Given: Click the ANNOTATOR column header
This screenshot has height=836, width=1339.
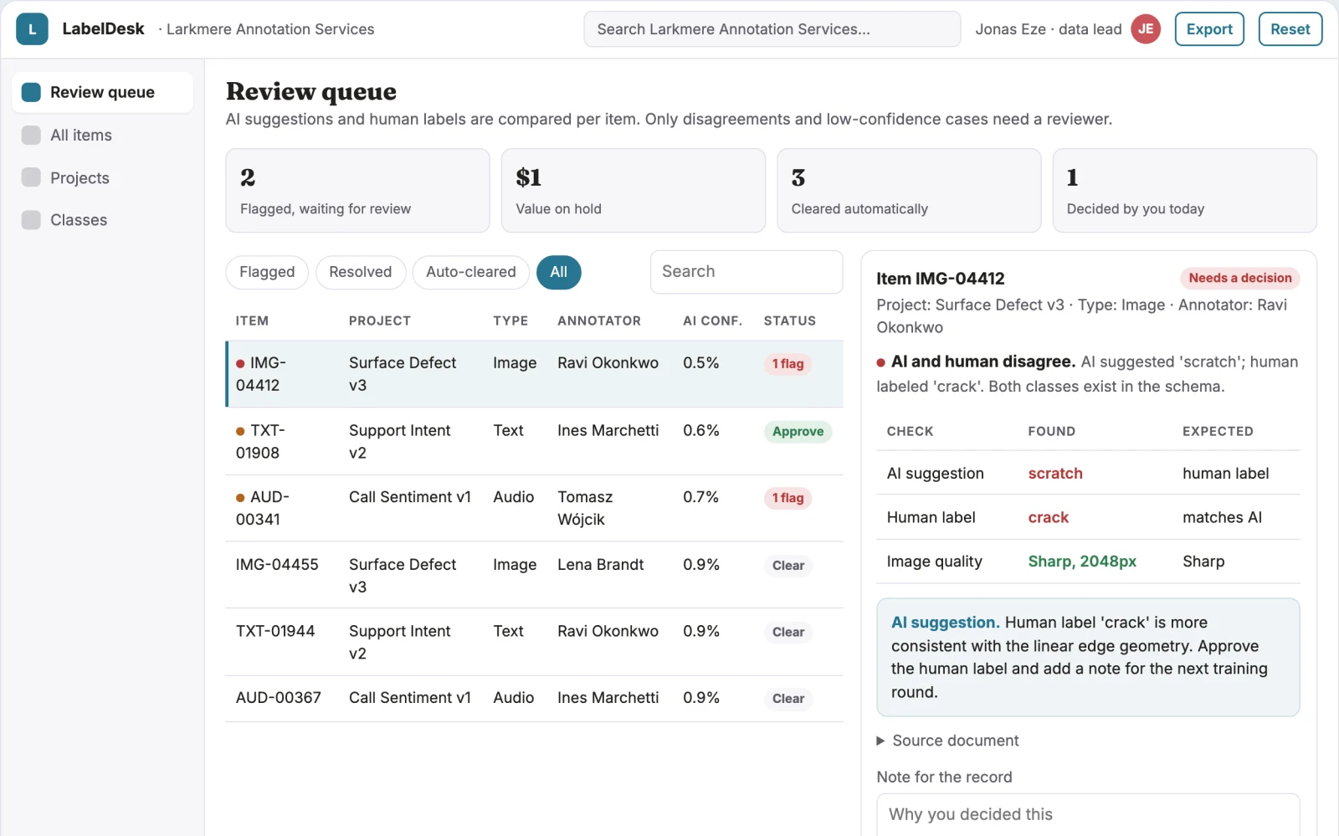Looking at the screenshot, I should 599,321.
